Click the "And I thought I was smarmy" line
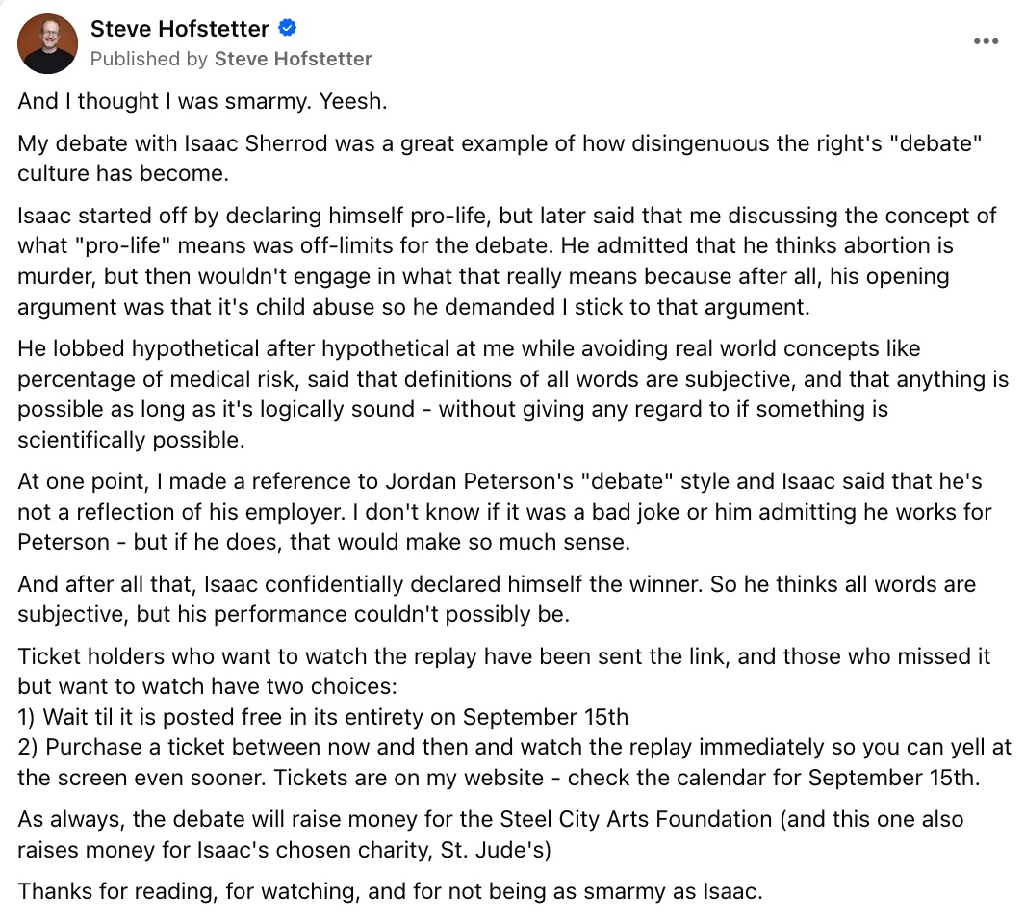Viewport: 1025px width, 922px height. tap(203, 101)
